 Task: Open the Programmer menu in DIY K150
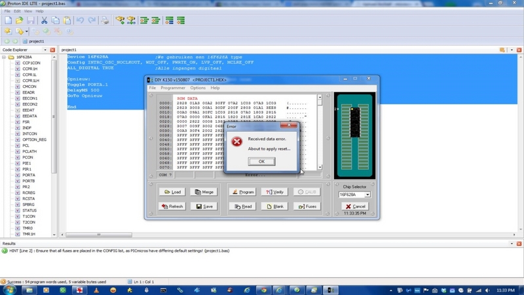(173, 88)
